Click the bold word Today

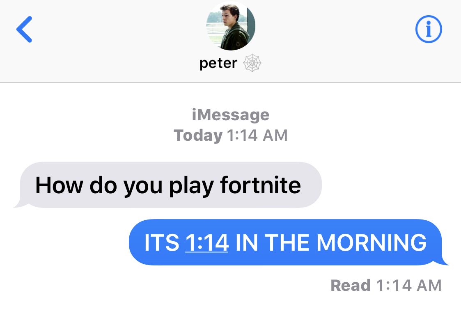[198, 135]
